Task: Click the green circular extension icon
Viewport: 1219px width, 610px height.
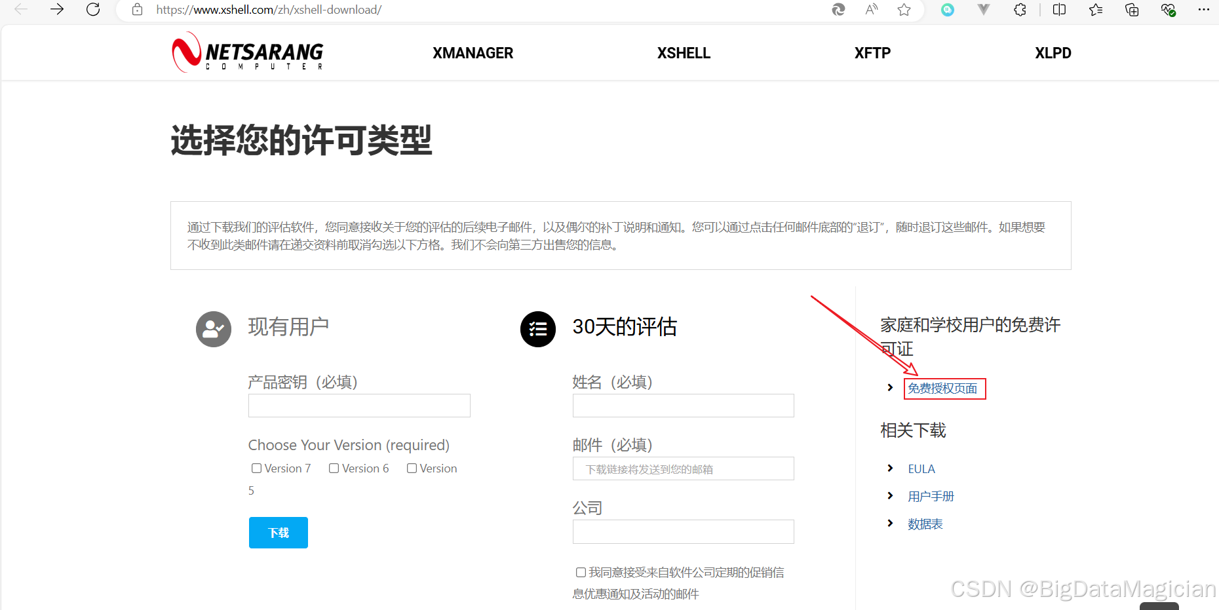Action: tap(948, 9)
